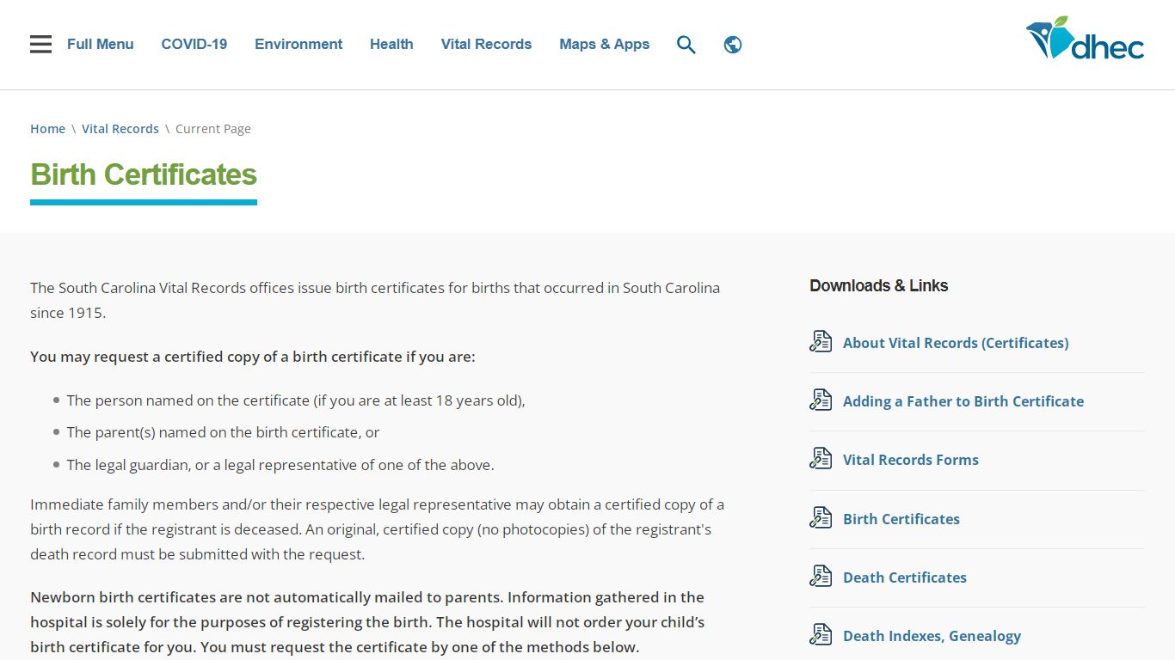1175x660 pixels.
Task: Go to Home breadcrumb link
Action: 47,129
